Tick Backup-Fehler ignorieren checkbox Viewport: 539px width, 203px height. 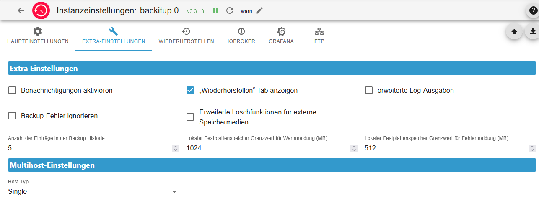12,116
